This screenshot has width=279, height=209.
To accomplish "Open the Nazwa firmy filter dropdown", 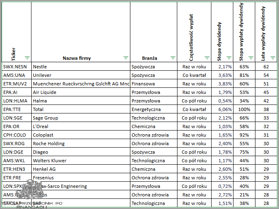I will (x=125, y=58).
